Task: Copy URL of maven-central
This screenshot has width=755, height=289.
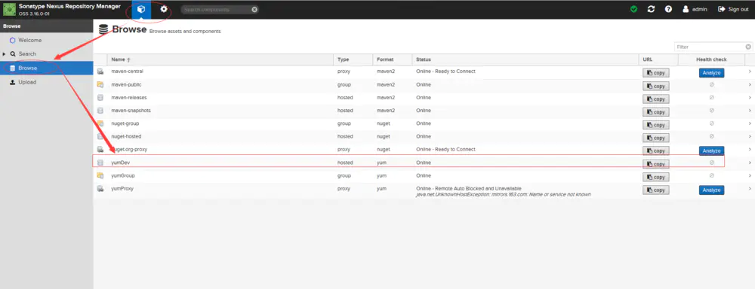Action: (x=656, y=73)
